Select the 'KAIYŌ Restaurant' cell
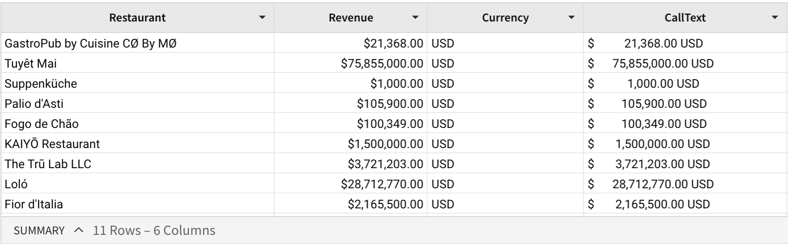The height and width of the screenshot is (244, 788). (138, 144)
